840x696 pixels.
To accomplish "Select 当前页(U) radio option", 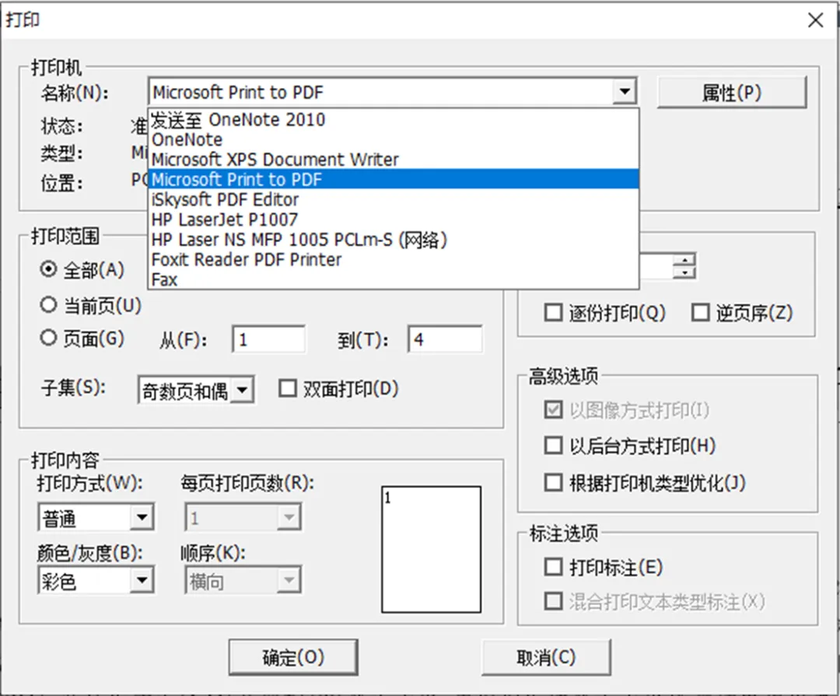I will click(90, 305).
